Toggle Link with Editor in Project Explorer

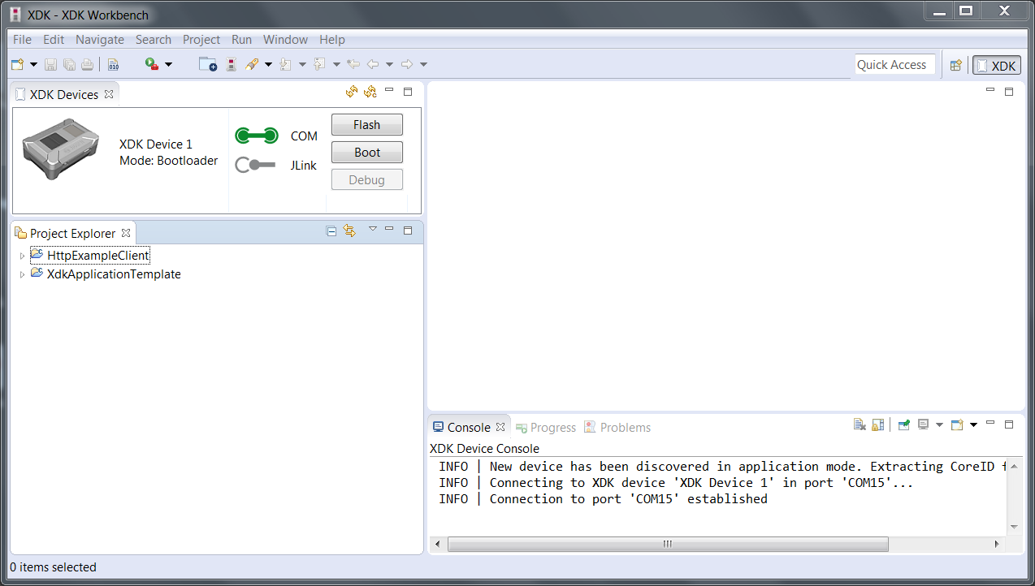pos(349,231)
